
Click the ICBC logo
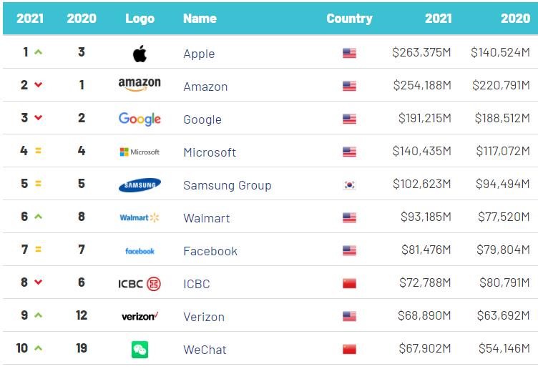click(140, 284)
